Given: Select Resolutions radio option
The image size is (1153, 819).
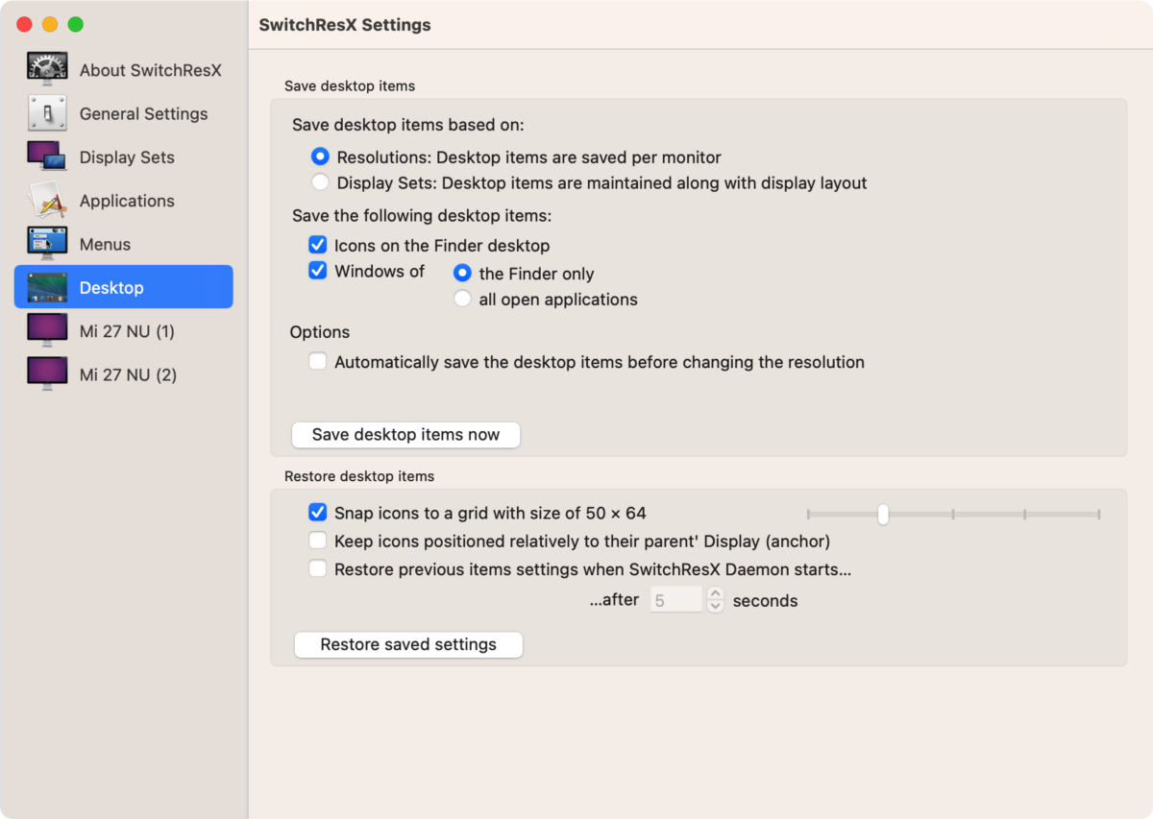Looking at the screenshot, I should [320, 157].
